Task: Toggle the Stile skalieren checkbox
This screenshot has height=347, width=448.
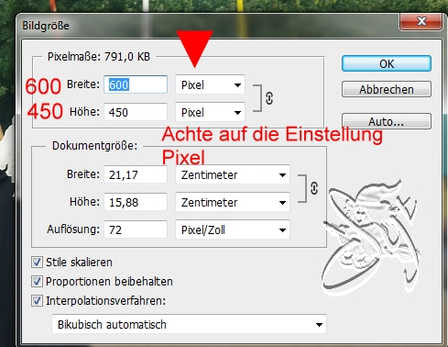Action: pyautogui.click(x=37, y=263)
